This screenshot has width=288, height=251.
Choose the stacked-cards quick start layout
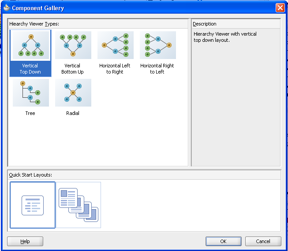(x=79, y=205)
